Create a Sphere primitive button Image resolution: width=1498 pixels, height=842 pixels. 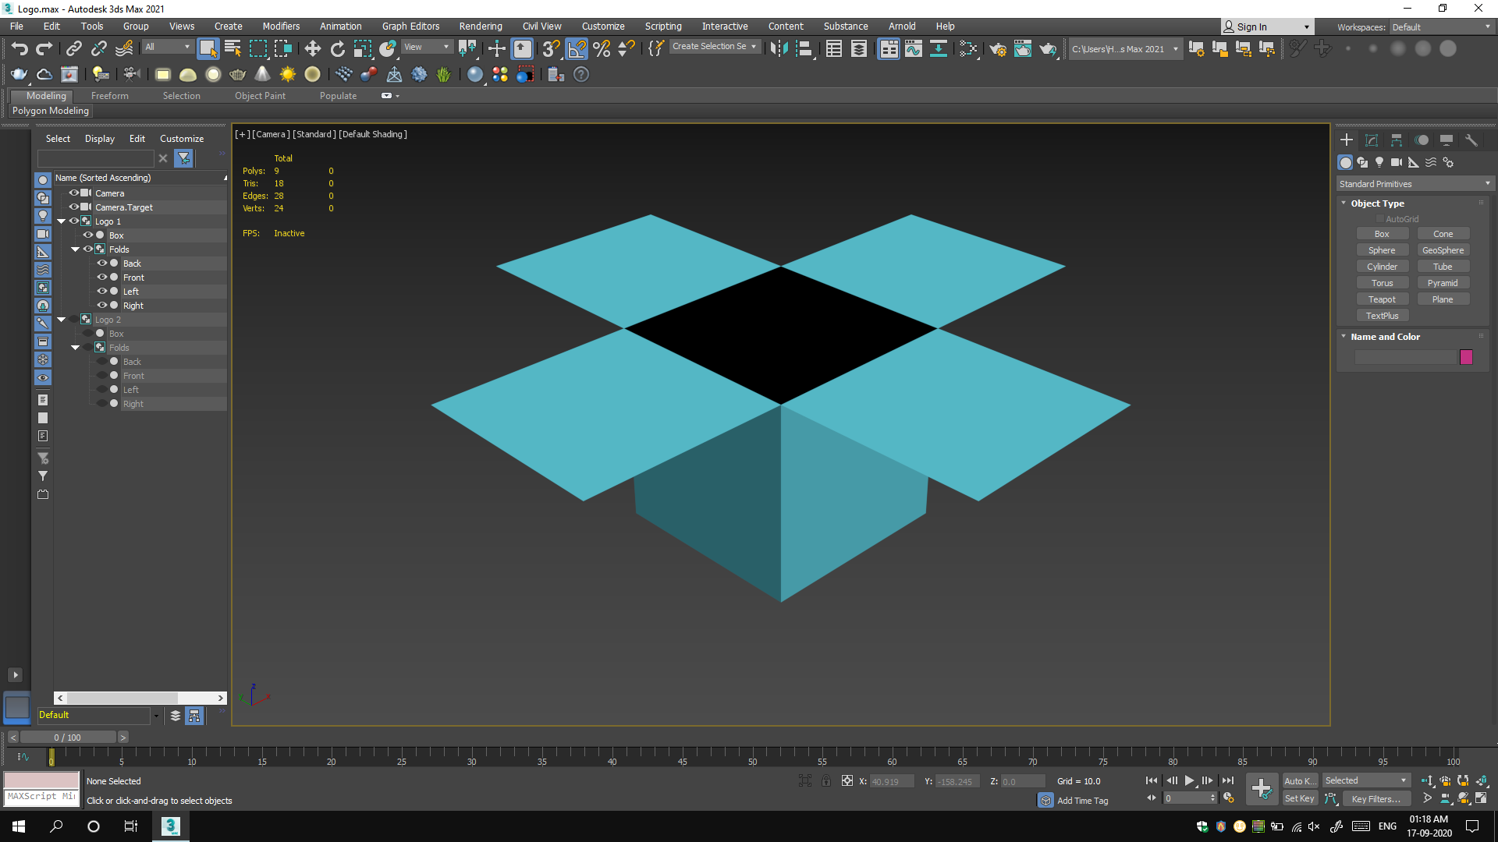1382,250
